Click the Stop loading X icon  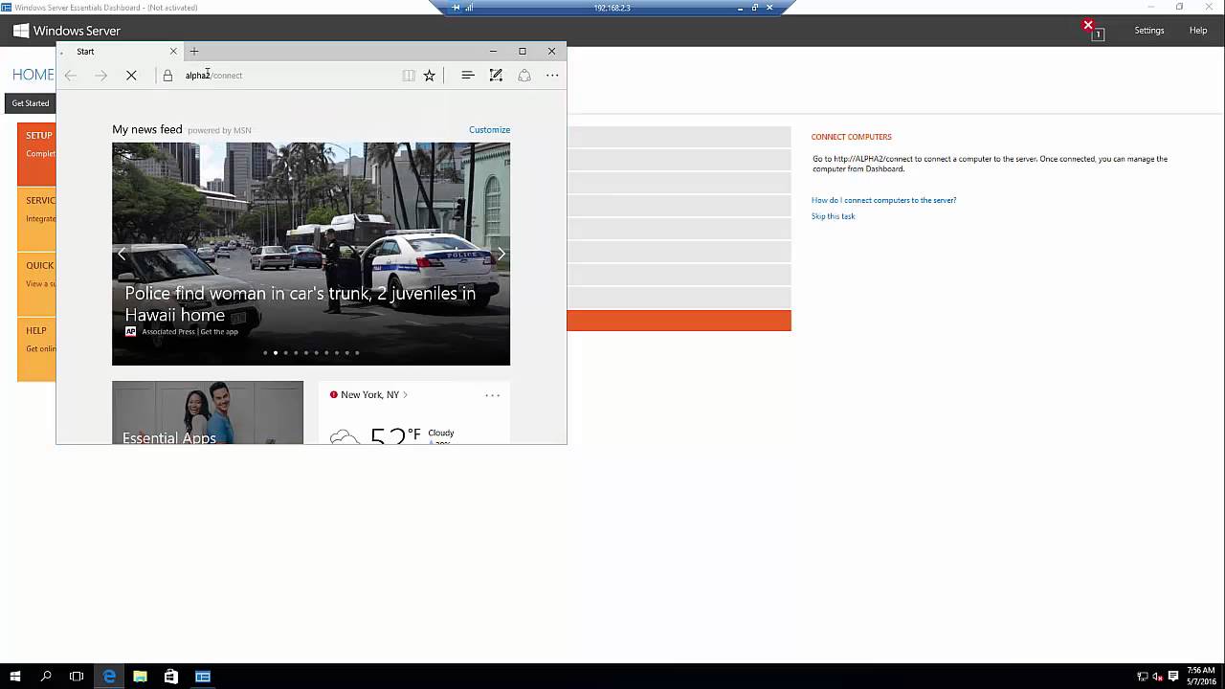(x=131, y=76)
